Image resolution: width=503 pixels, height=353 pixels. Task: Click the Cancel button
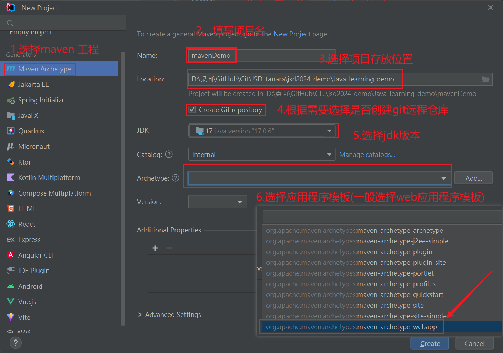coord(474,343)
